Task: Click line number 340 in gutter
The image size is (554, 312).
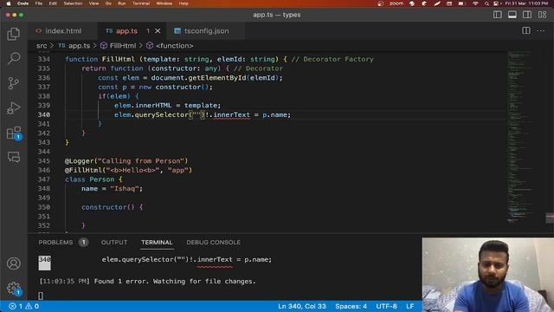Action: click(44, 114)
